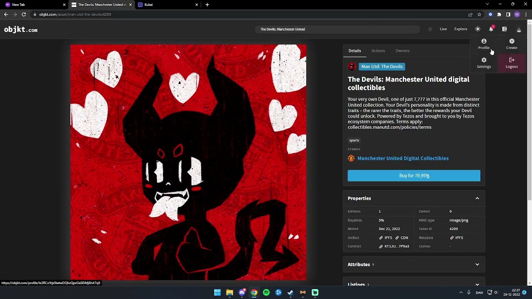Open the Explore page

461,29
